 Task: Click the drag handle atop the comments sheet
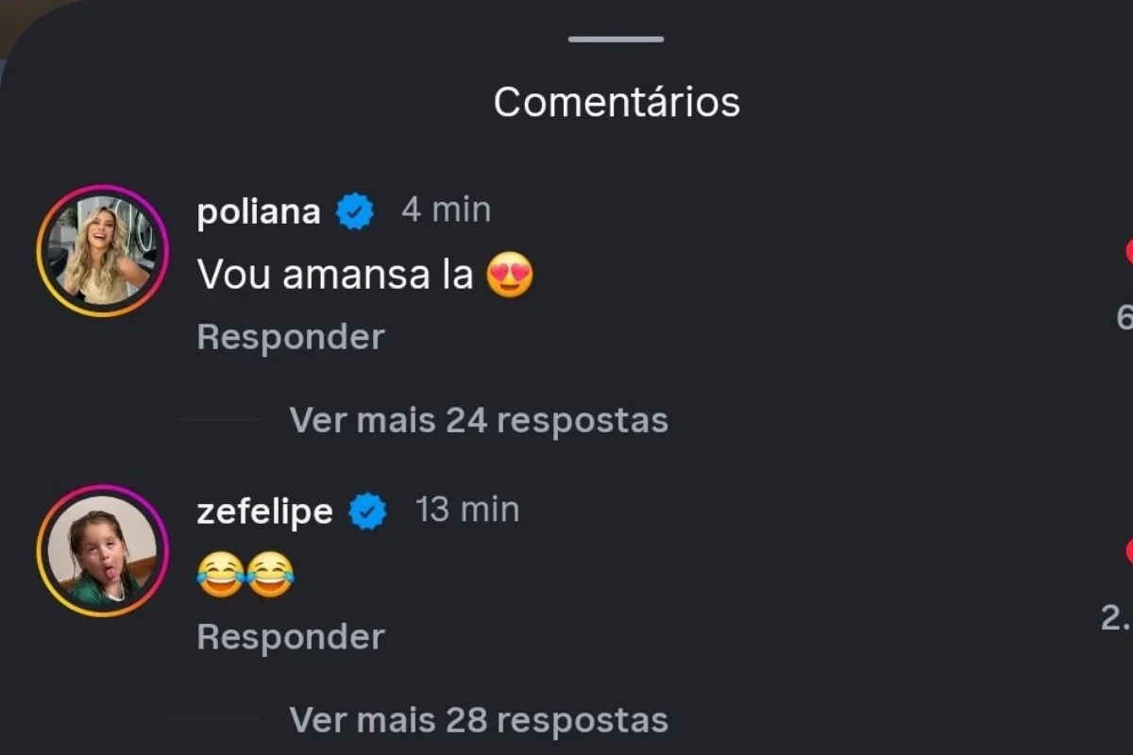616,40
